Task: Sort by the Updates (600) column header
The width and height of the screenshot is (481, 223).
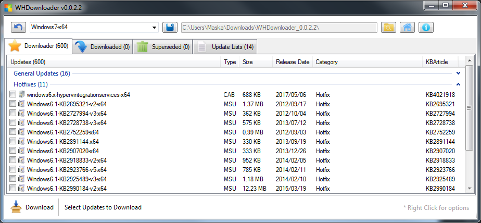Action: (x=114, y=62)
